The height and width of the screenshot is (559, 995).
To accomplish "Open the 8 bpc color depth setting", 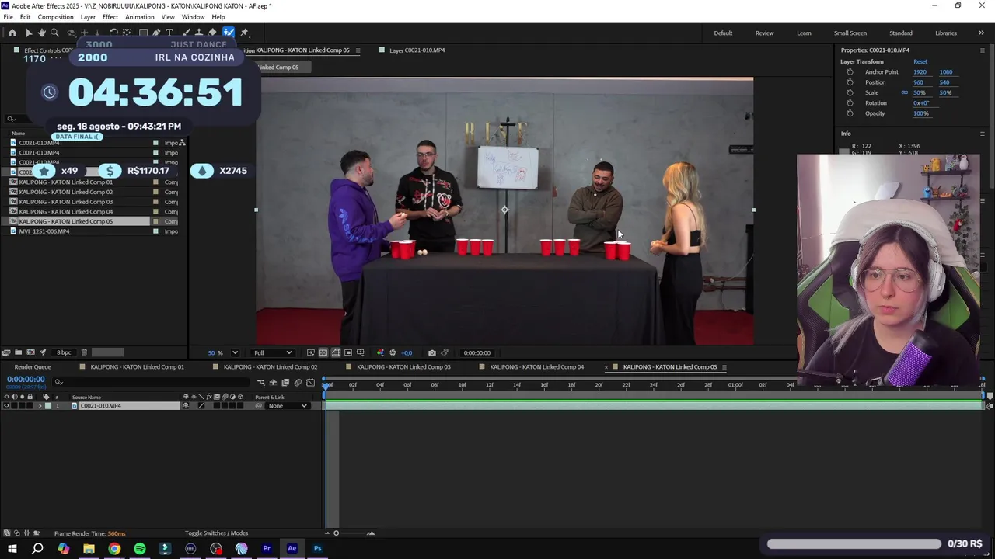I will coord(64,352).
